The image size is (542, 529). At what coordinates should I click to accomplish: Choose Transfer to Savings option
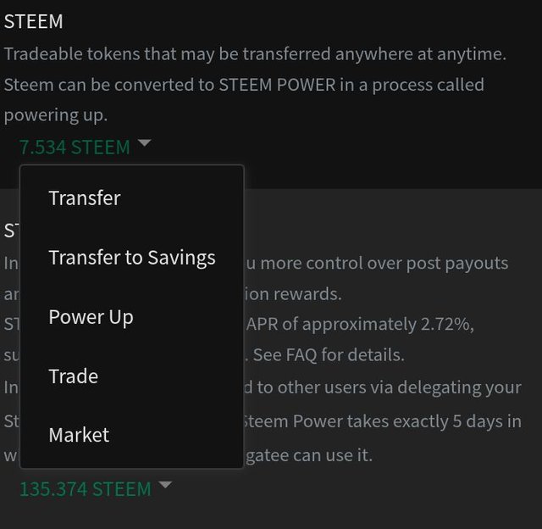click(x=132, y=258)
